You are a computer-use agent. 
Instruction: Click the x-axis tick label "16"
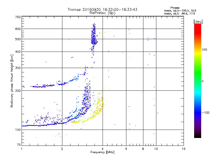tap(184, 149)
